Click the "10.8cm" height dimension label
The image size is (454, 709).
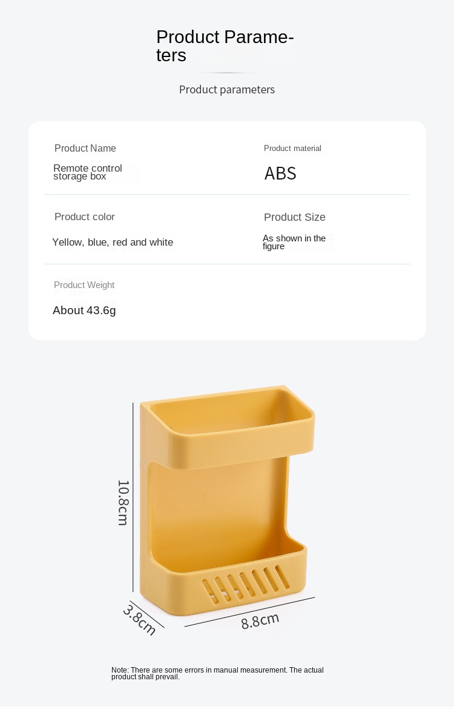pyautogui.click(x=123, y=502)
